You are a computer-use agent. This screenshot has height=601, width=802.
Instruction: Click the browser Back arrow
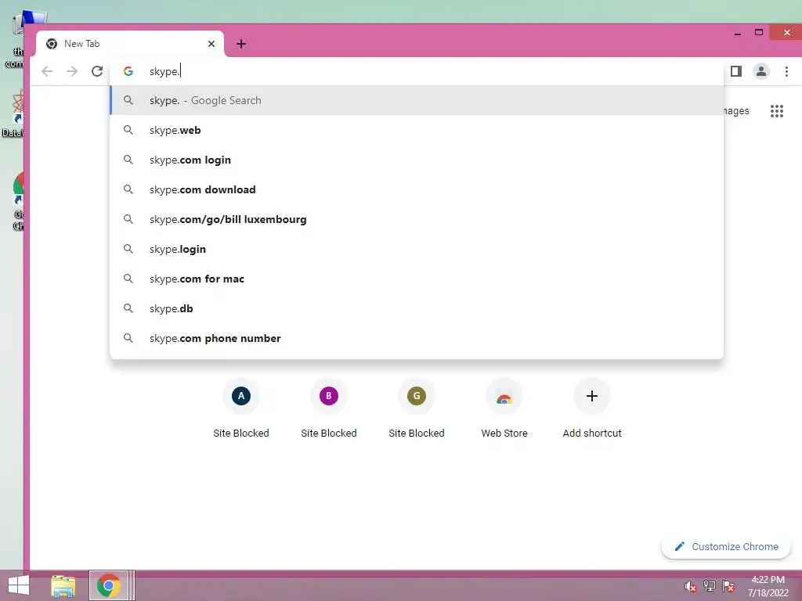pyautogui.click(x=47, y=71)
